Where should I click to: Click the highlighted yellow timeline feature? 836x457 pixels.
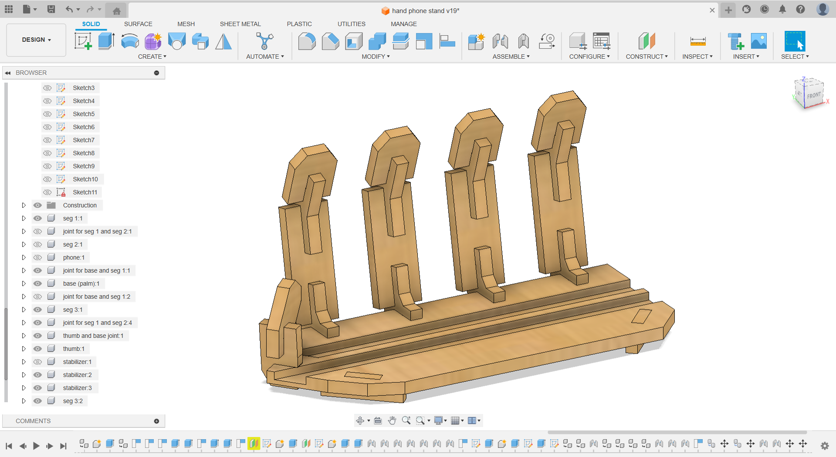pyautogui.click(x=254, y=444)
